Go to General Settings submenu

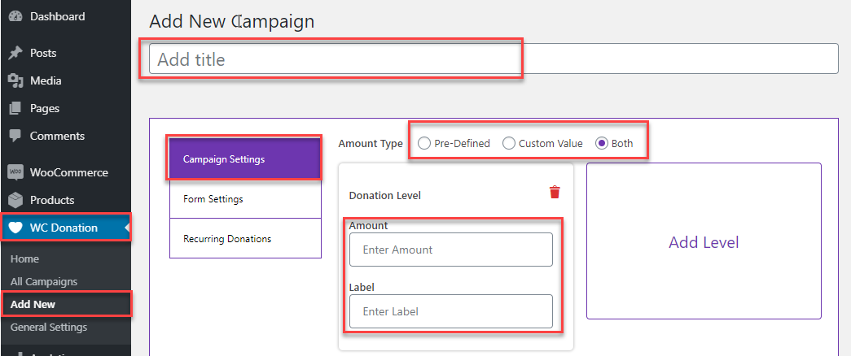pyautogui.click(x=49, y=327)
